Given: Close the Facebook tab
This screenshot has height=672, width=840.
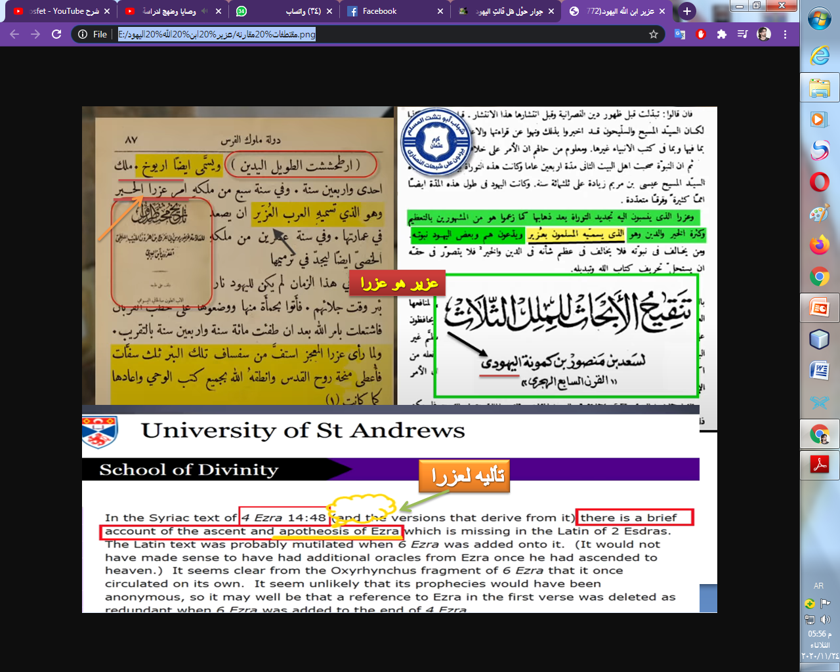Looking at the screenshot, I should (440, 11).
